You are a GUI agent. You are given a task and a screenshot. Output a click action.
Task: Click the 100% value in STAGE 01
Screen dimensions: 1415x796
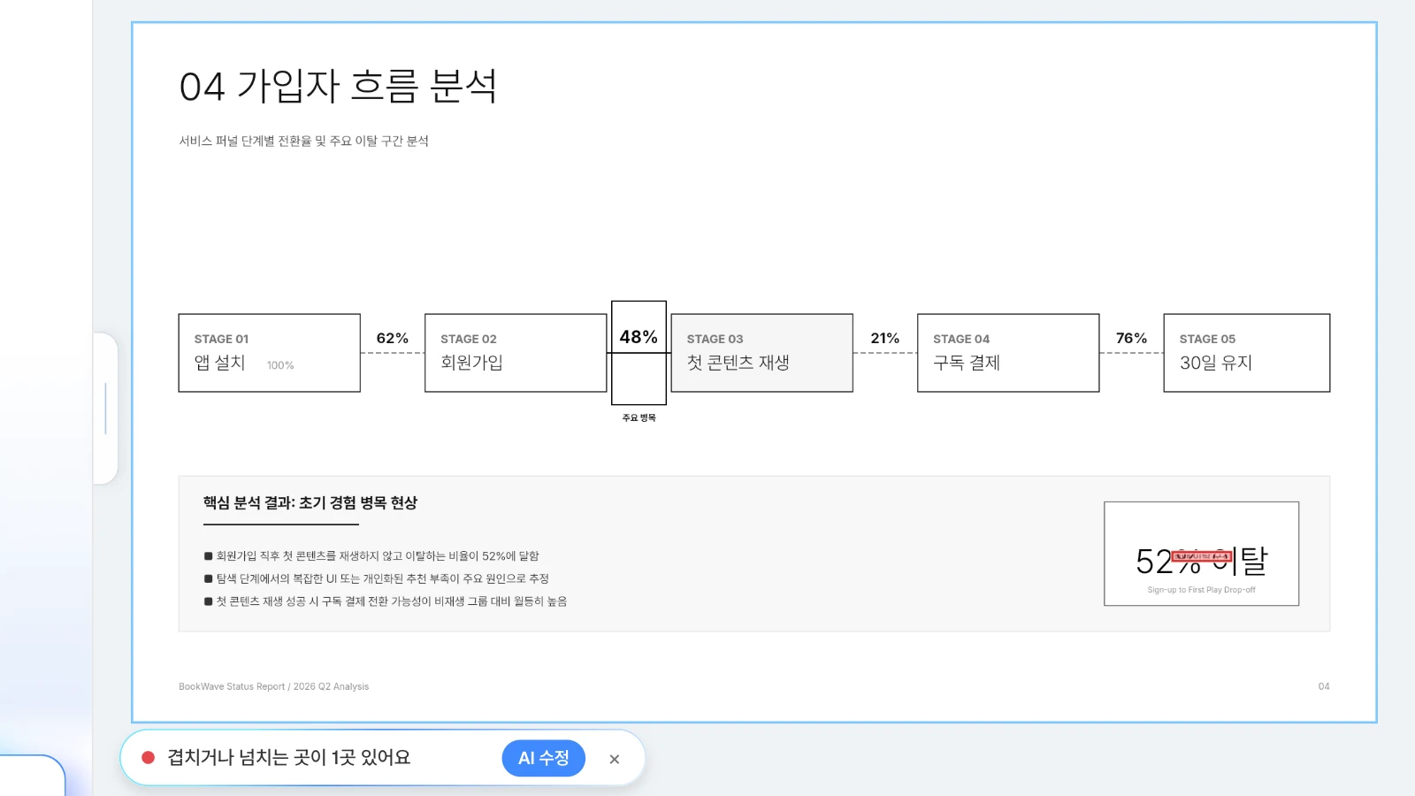(x=280, y=365)
